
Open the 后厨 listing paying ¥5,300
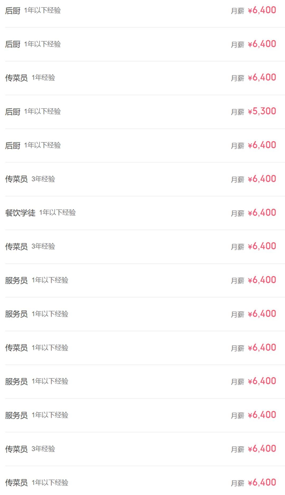[x=13, y=111]
